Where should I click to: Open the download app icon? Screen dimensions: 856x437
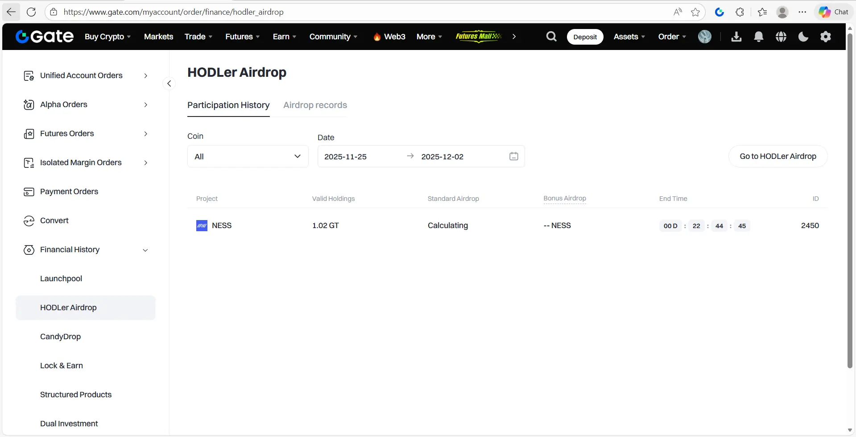pos(736,37)
